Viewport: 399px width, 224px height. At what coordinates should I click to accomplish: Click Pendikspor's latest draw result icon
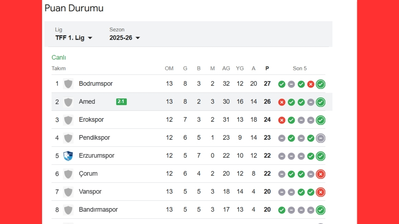(x=320, y=138)
